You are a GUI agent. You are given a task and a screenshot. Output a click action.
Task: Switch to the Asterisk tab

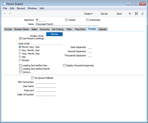point(103,29)
